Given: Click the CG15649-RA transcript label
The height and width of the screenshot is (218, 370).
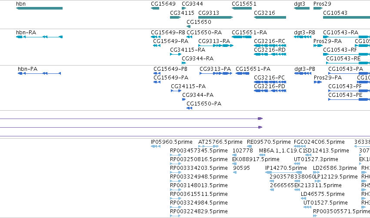Looking at the screenshot, I should pos(170,41).
